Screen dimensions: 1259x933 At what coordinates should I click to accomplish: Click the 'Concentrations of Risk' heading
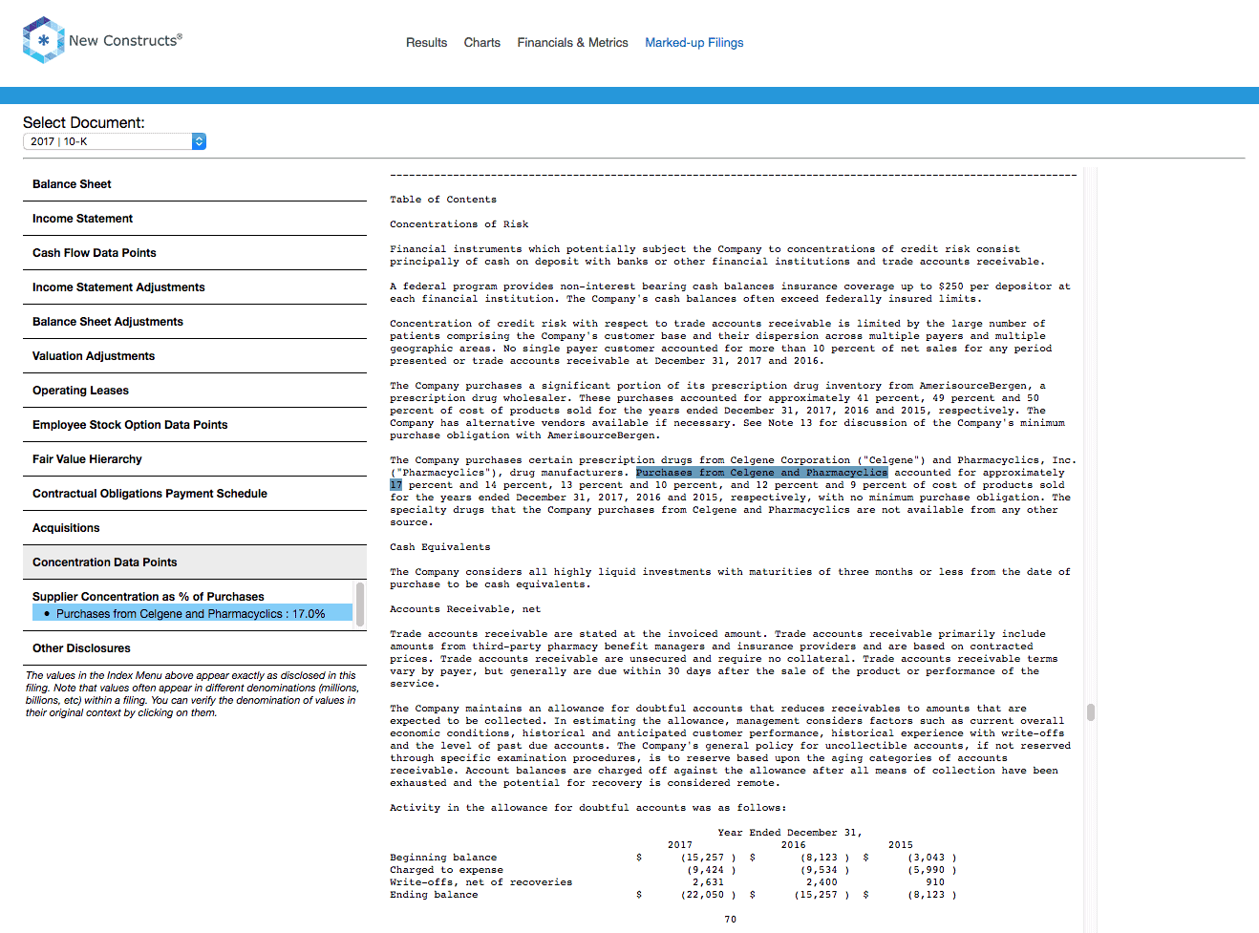coord(459,224)
